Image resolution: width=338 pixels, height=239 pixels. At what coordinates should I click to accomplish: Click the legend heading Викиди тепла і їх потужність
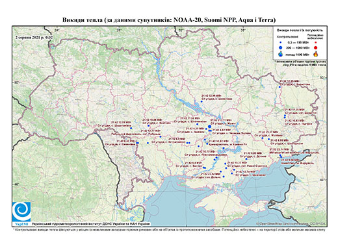[300, 31]
